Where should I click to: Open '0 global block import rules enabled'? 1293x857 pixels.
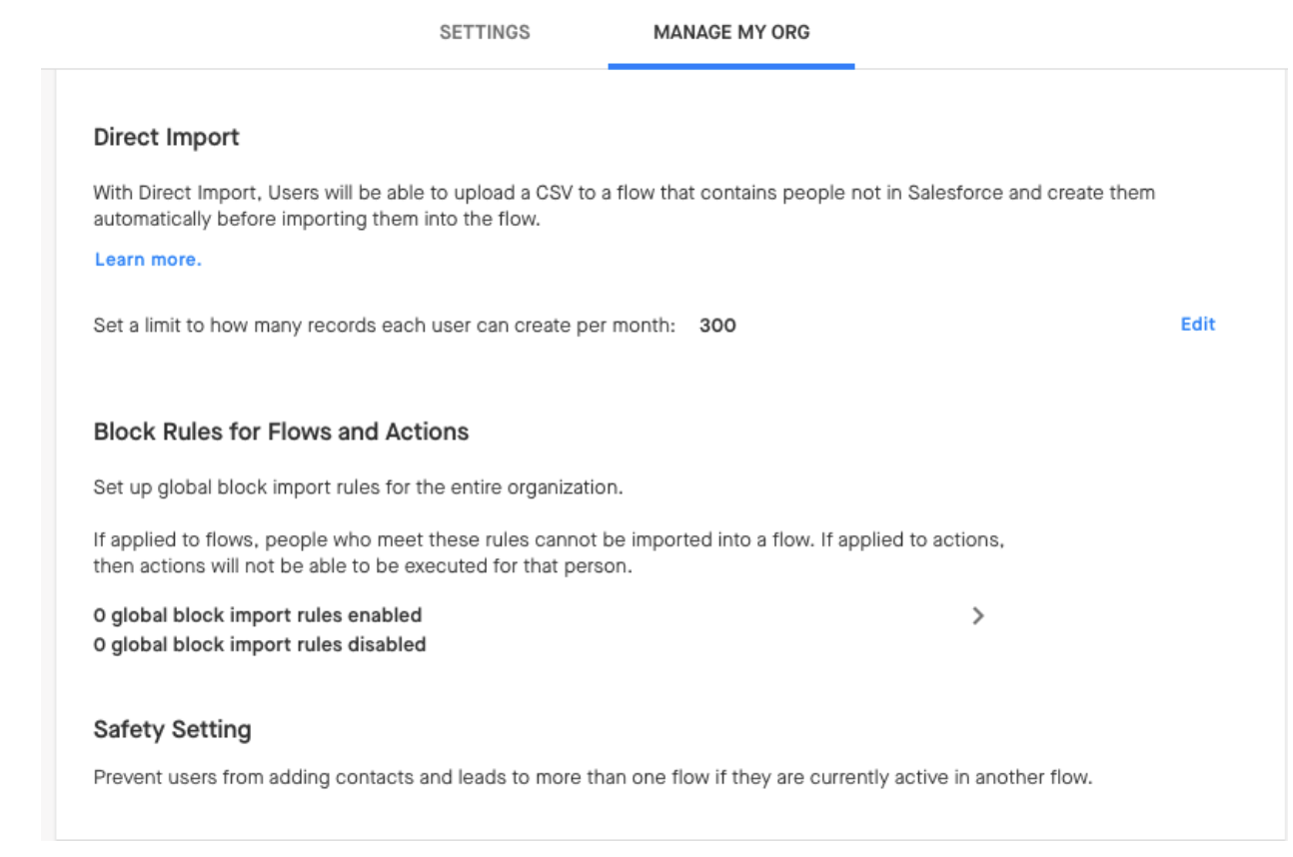point(258,615)
